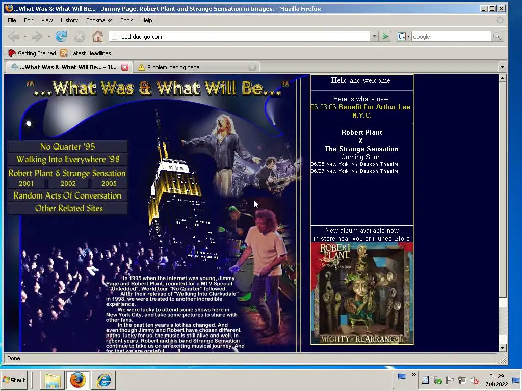Screen dimensions: 522x391
Task: Click the green Go arrow
Action: tap(385, 37)
